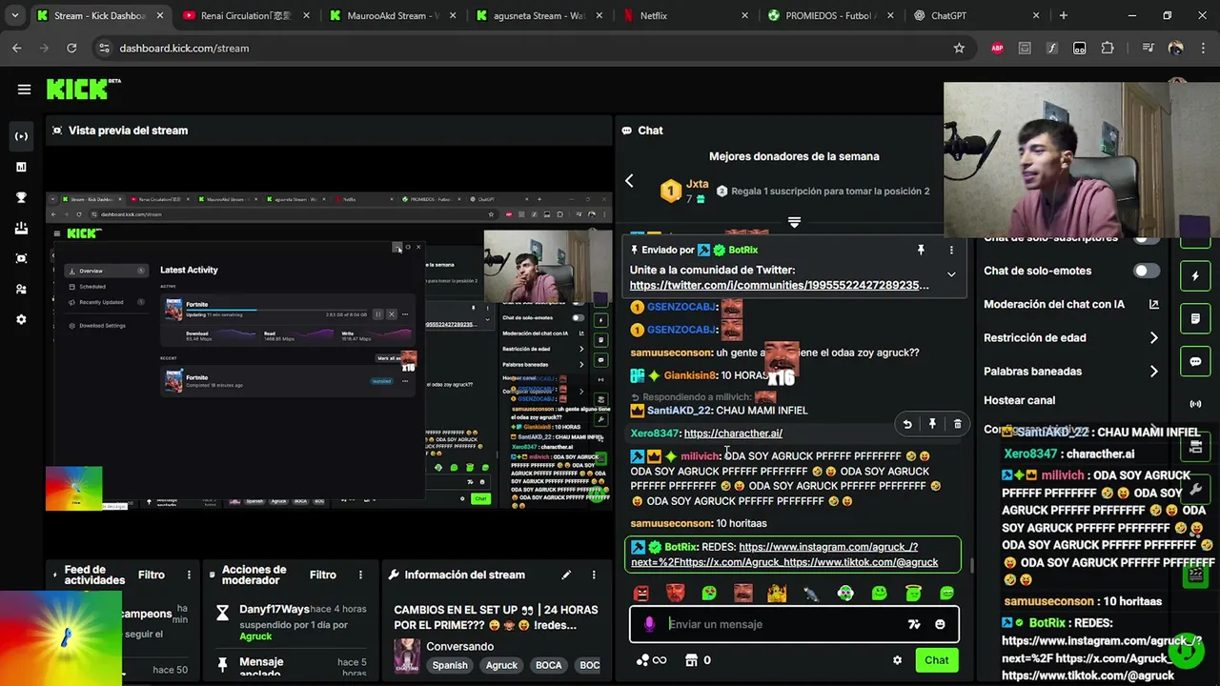Bookmark this page with the star icon
This screenshot has height=686, width=1220.
click(x=959, y=48)
